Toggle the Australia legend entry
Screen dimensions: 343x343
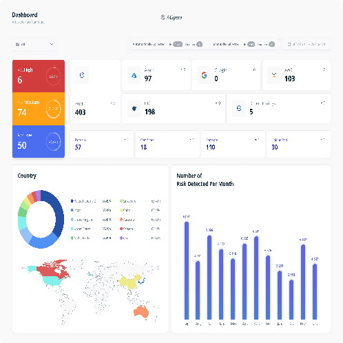click(x=127, y=220)
